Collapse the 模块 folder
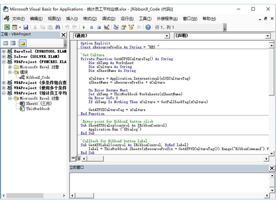 tap(10, 72)
